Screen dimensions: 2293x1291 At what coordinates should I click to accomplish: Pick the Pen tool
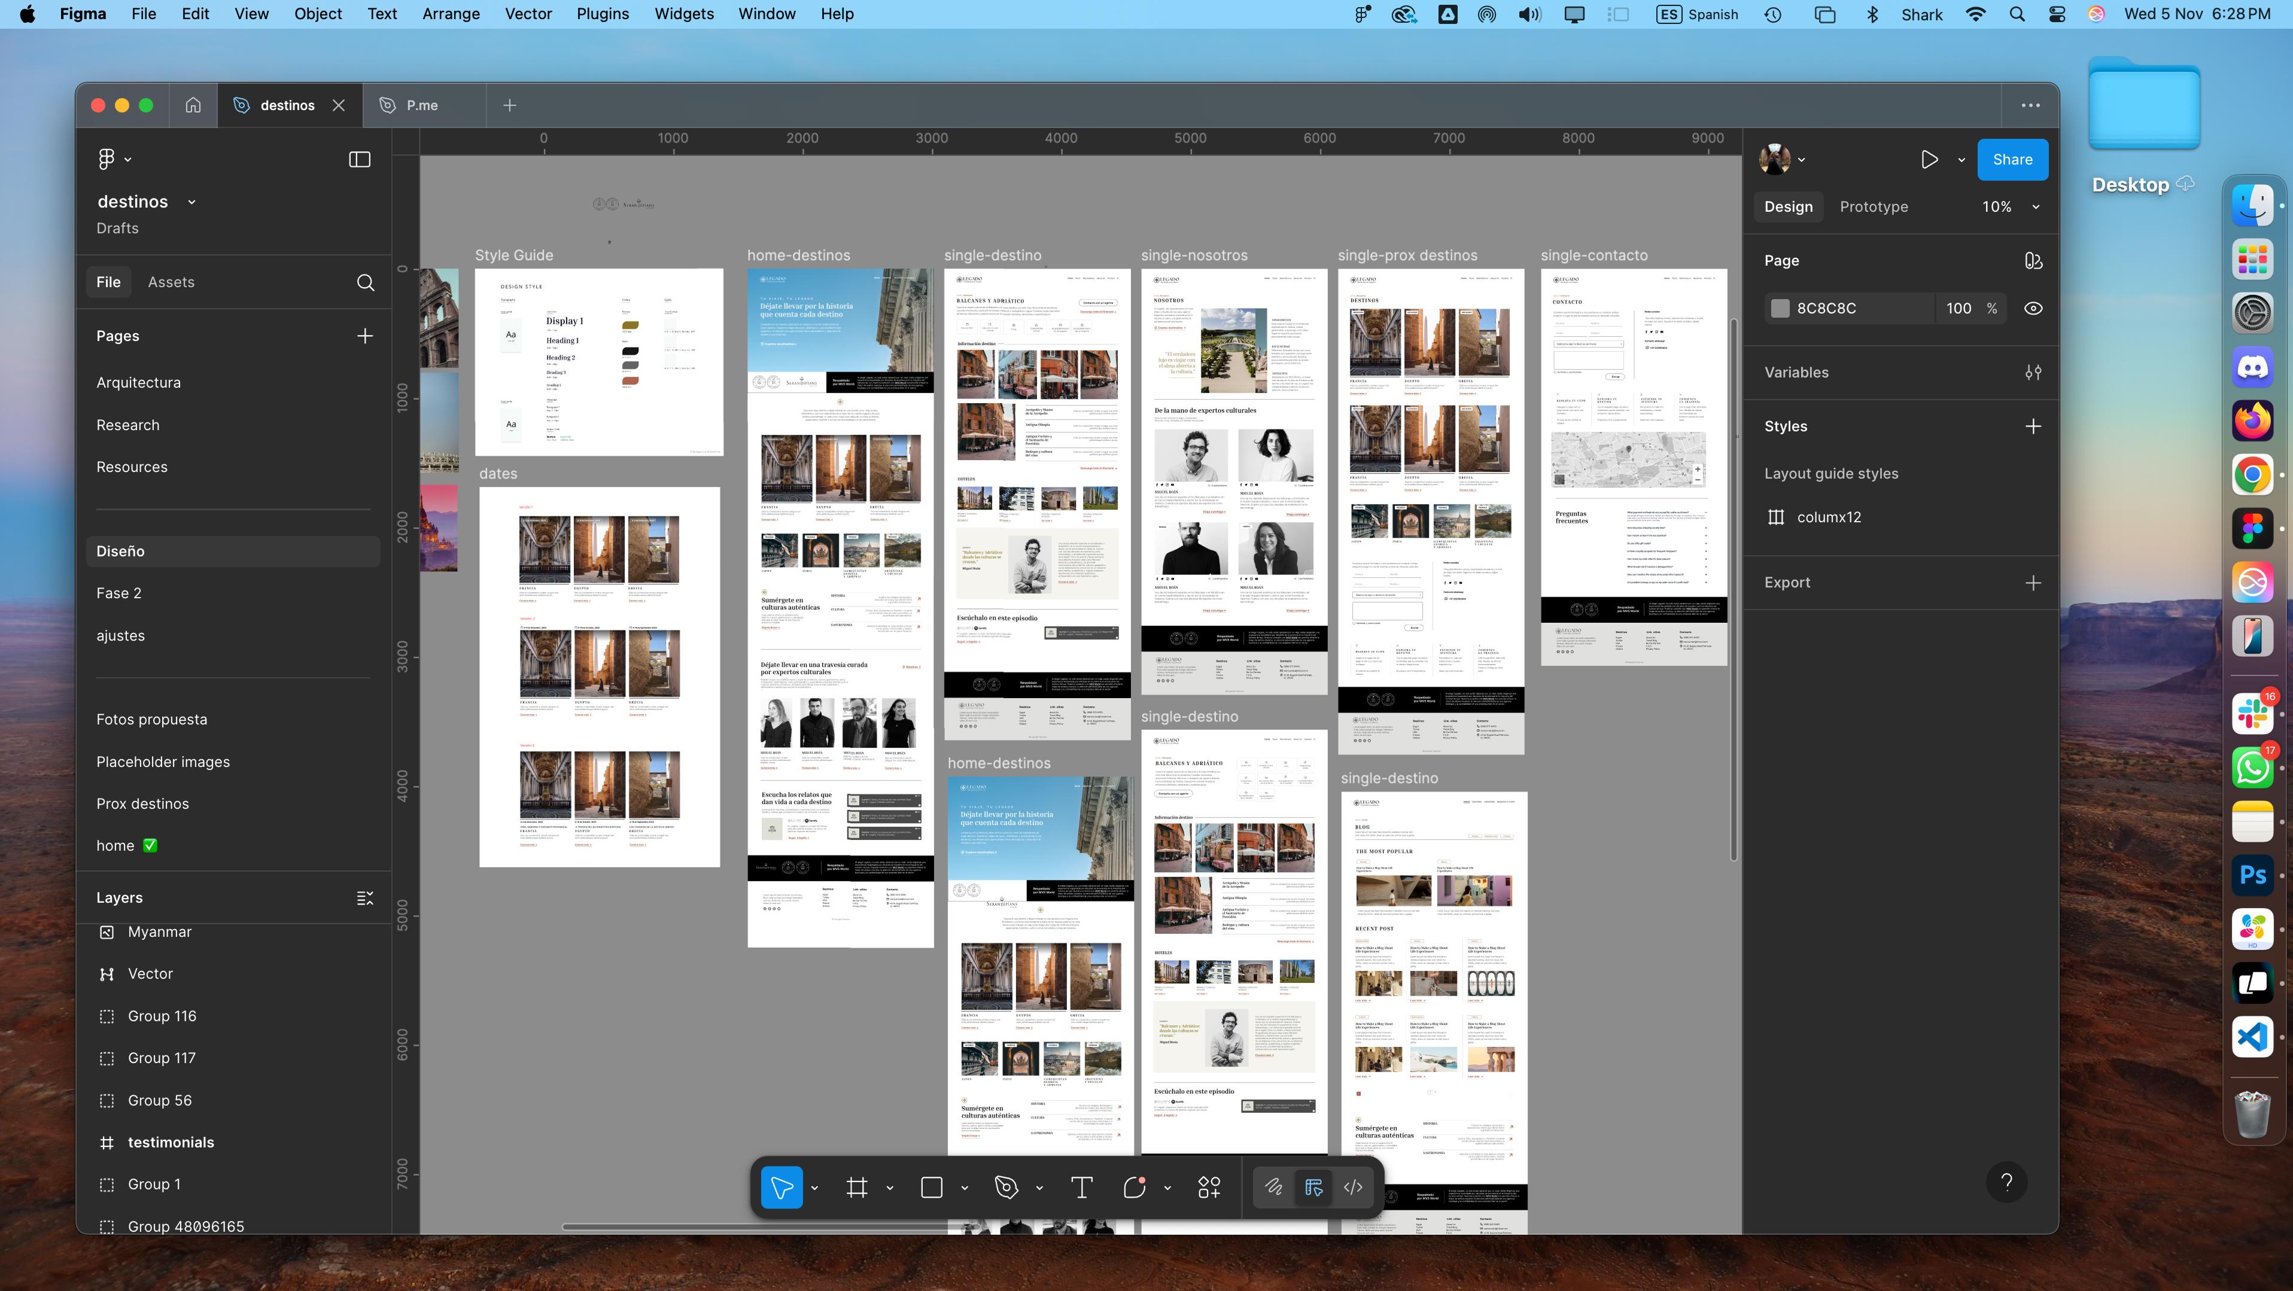click(x=1006, y=1187)
